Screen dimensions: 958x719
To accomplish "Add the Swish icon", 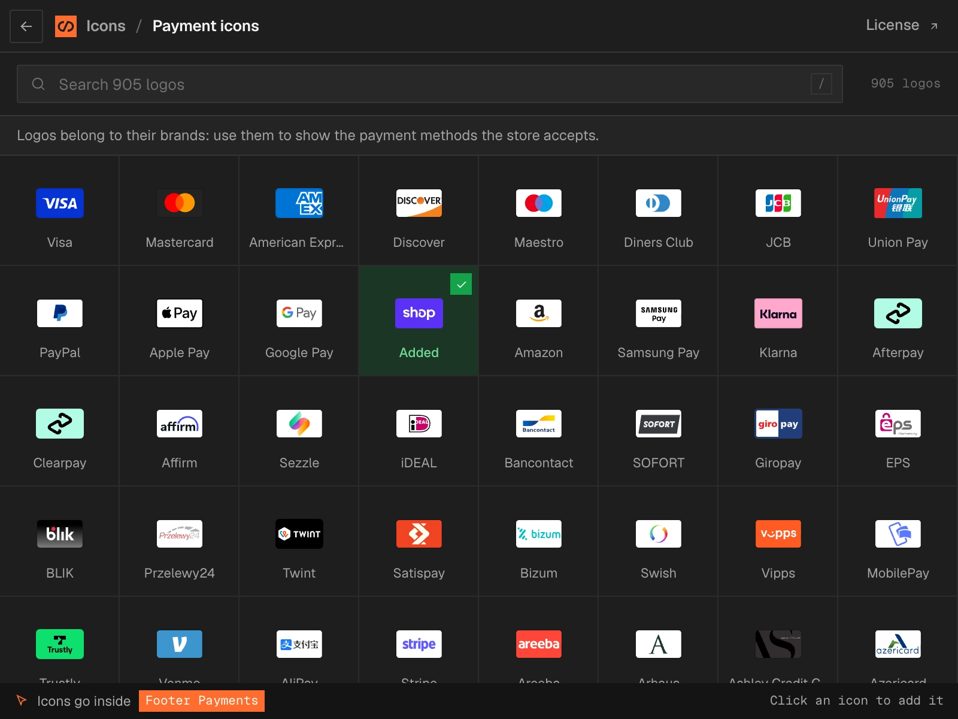I will tap(659, 541).
